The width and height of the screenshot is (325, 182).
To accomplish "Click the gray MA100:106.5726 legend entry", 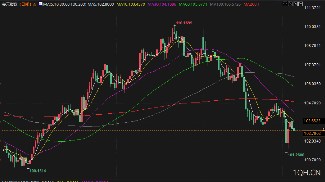I will tap(225, 4).
